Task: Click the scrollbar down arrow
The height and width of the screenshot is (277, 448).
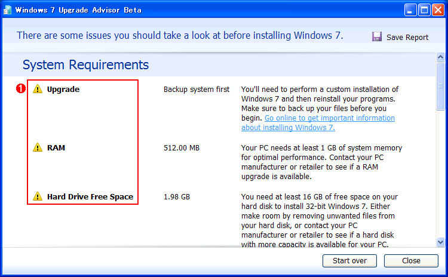Action: coord(441,242)
